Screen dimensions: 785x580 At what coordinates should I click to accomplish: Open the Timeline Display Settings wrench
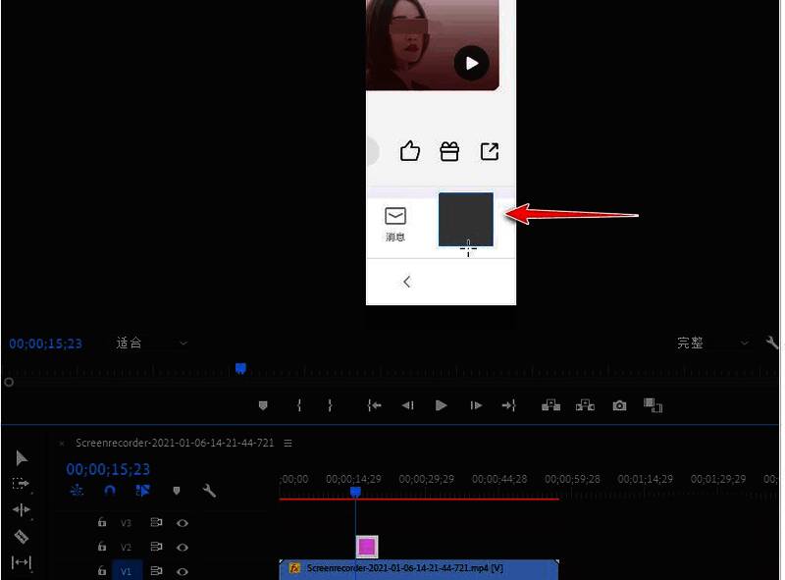pos(210,491)
